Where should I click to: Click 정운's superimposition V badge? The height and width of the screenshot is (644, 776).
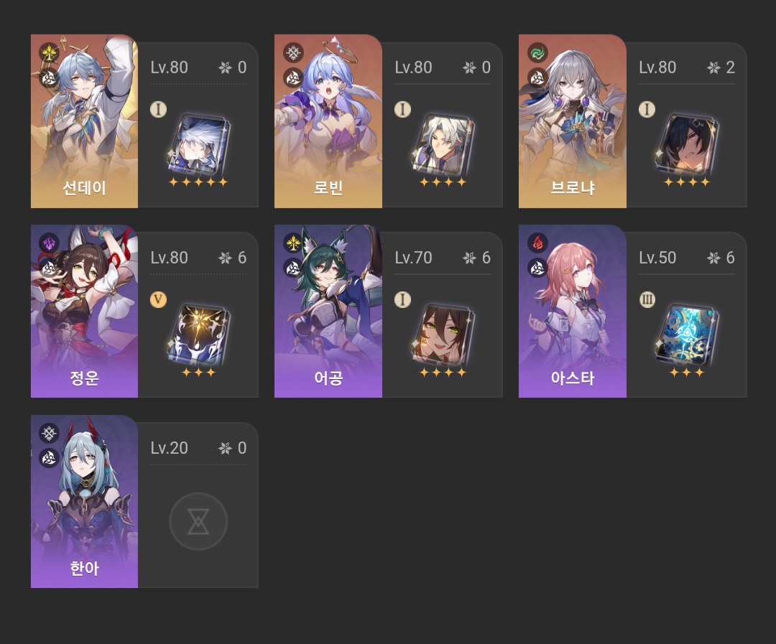(158, 299)
